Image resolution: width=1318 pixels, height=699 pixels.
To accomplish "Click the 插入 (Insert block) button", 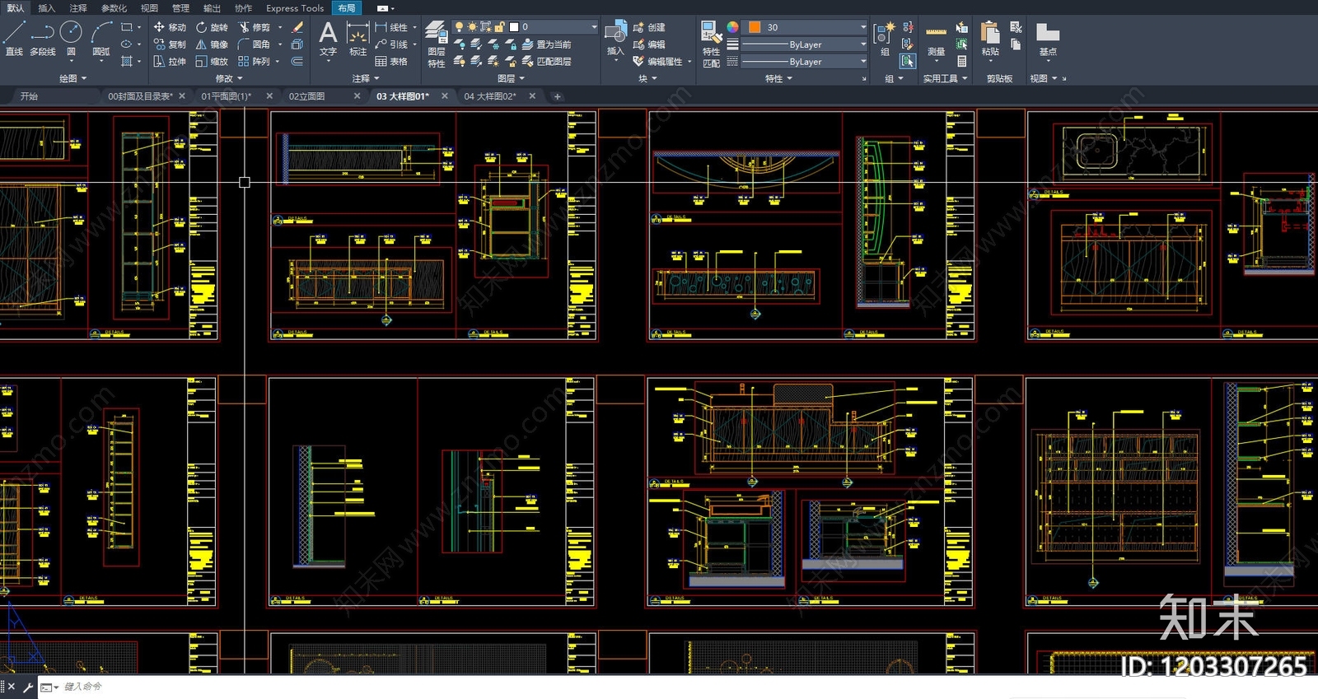I will point(615,40).
